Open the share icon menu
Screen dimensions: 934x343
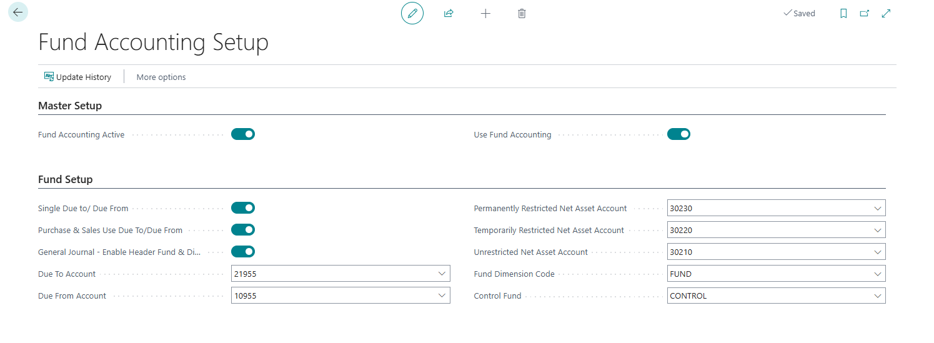449,13
